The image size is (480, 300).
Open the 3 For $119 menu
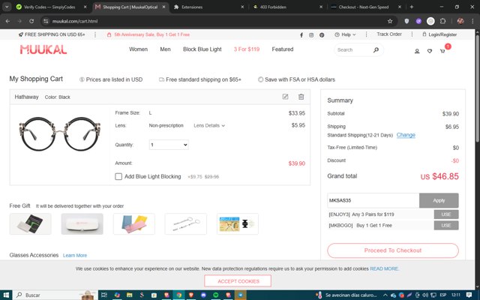(247, 49)
